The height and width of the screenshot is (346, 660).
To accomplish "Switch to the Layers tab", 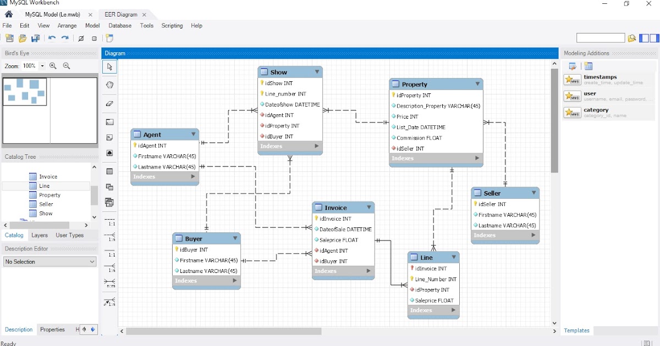I will coord(40,235).
